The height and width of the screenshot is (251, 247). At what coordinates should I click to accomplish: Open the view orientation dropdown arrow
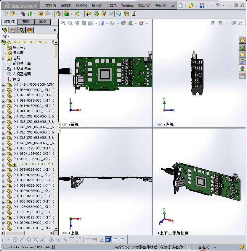pyautogui.click(x=96, y=23)
